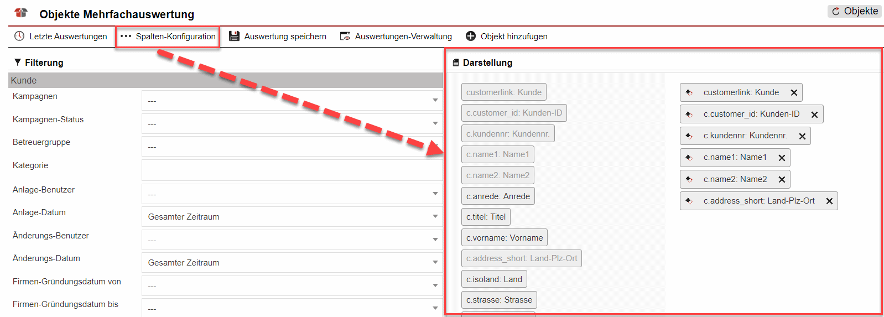Image resolution: width=884 pixels, height=317 pixels.
Task: Open the Änderungs-Datum period dropdown
Action: 292,262
